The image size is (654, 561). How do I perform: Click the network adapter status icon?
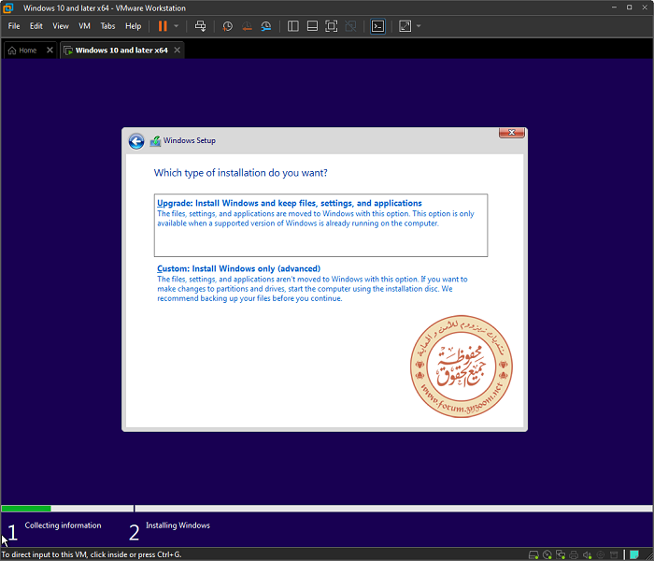click(x=561, y=554)
